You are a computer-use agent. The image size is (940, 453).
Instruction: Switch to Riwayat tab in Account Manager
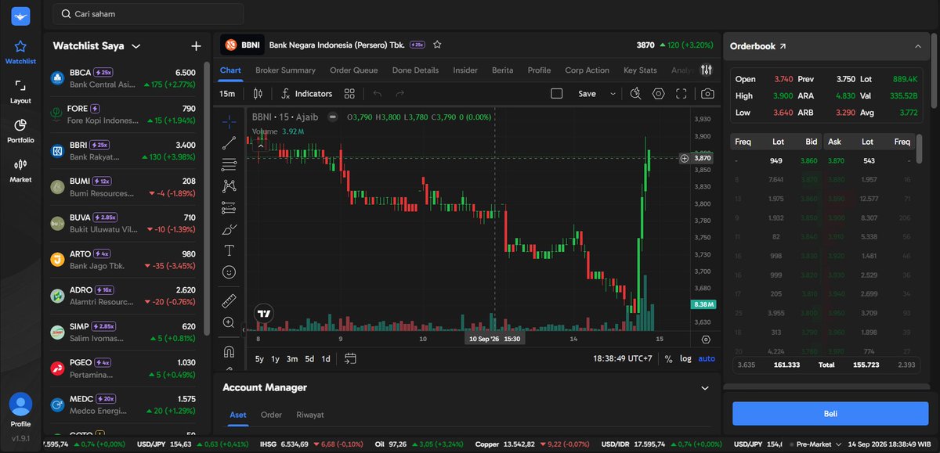click(309, 415)
